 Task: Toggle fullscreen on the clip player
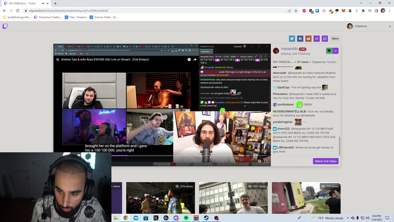(266, 162)
